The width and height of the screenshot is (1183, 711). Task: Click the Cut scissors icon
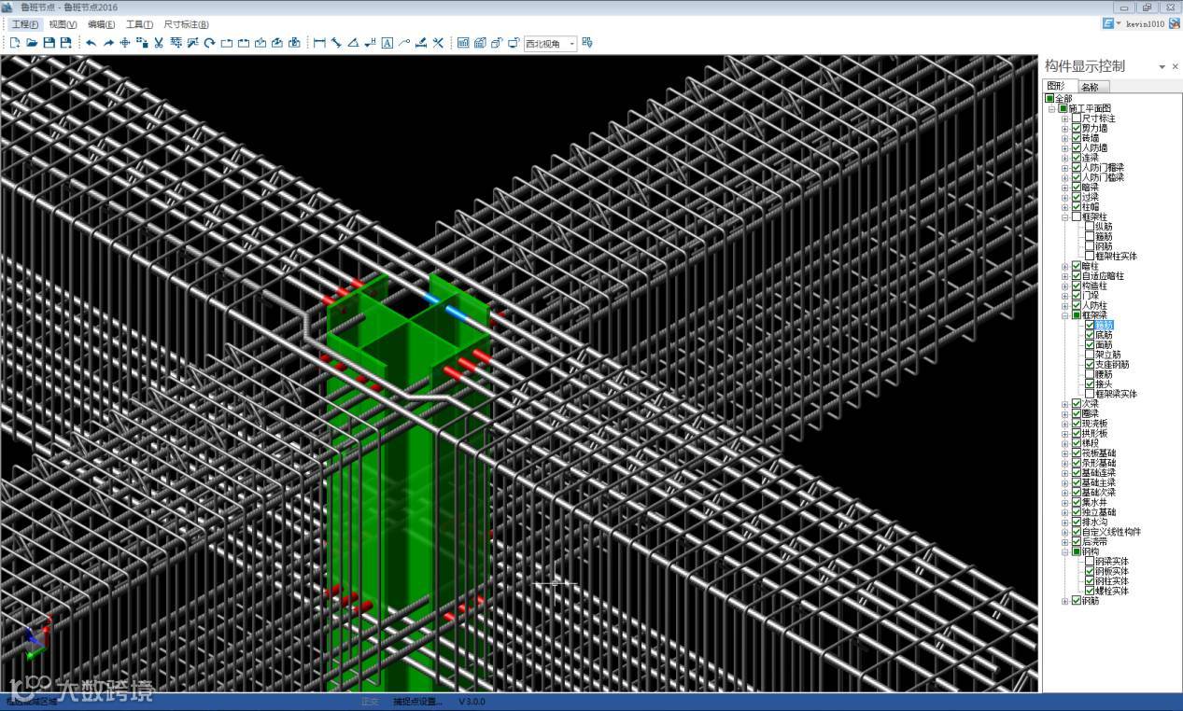pyautogui.click(x=159, y=43)
